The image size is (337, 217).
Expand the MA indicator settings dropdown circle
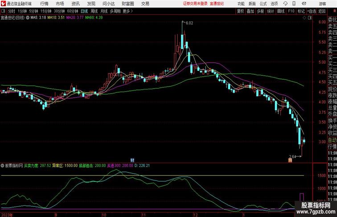click(x=28, y=18)
